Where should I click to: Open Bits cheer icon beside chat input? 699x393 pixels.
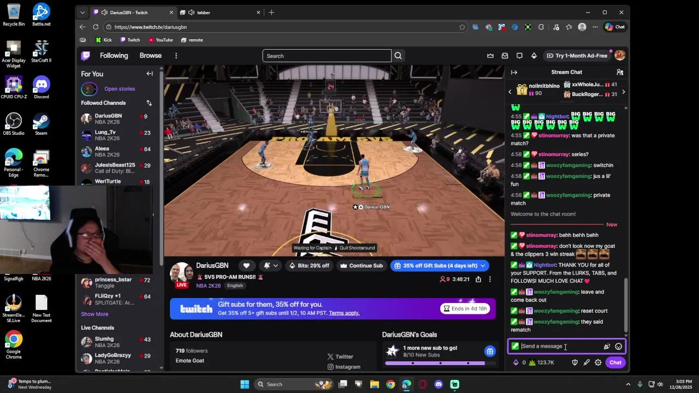607,346
